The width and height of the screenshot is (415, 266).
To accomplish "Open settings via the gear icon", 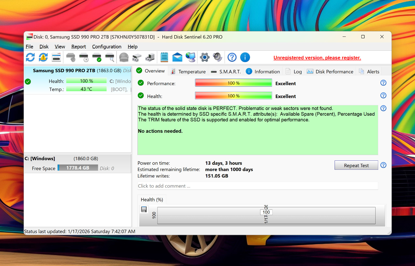I will 204,57.
